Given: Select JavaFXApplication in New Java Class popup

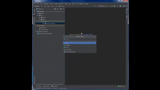Looking at the screenshot, I should tap(79, 52).
